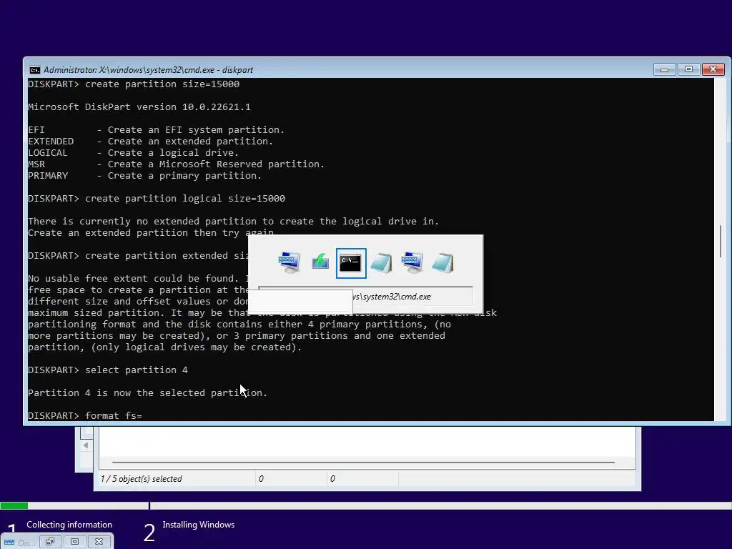The width and height of the screenshot is (732, 549).
Task: Click the "LOGICAL - Create a logical drive." line
Action: tap(134, 153)
